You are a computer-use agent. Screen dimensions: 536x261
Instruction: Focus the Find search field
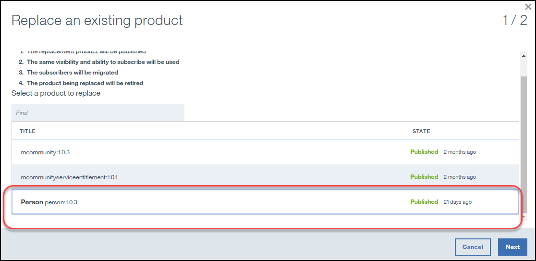[x=98, y=112]
